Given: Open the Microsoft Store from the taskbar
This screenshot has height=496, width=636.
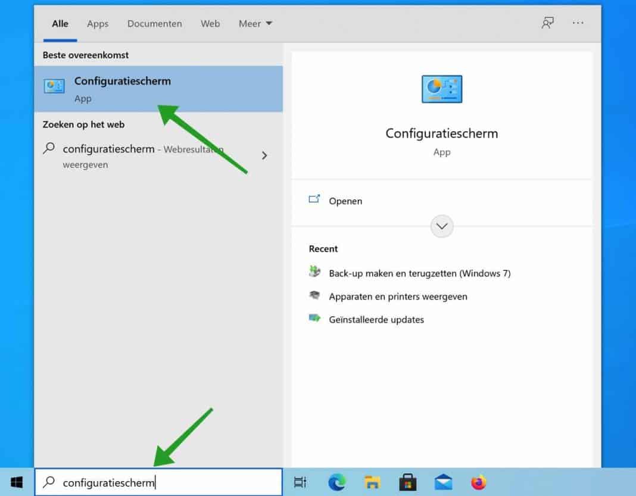Looking at the screenshot, I should (x=407, y=482).
